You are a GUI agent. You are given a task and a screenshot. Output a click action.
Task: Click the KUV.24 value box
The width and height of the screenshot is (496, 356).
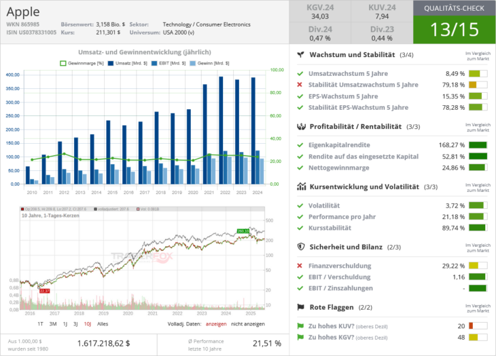382,12
